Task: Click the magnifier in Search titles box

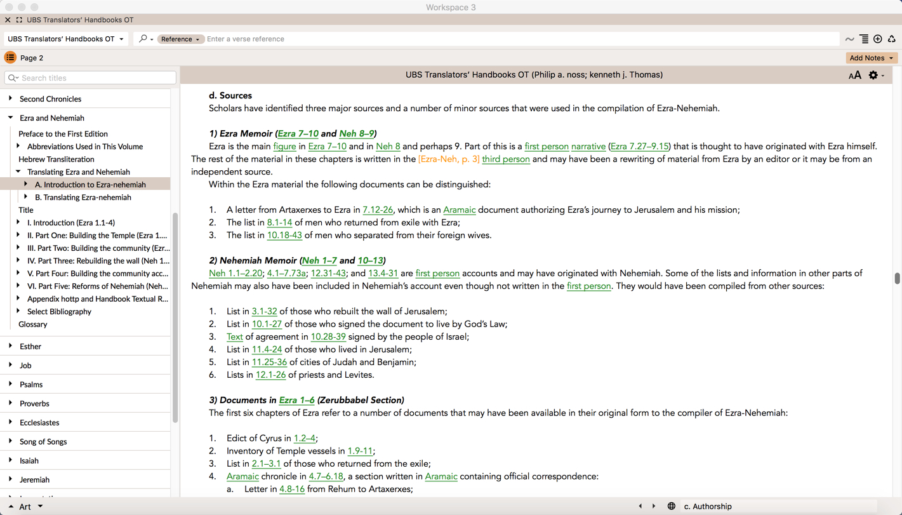Action: click(13, 78)
